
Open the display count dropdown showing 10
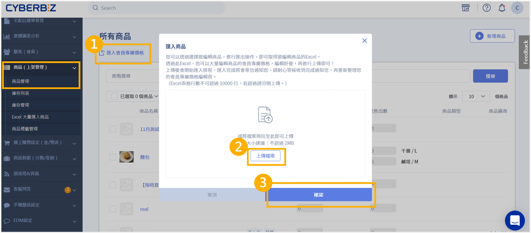[476, 97]
